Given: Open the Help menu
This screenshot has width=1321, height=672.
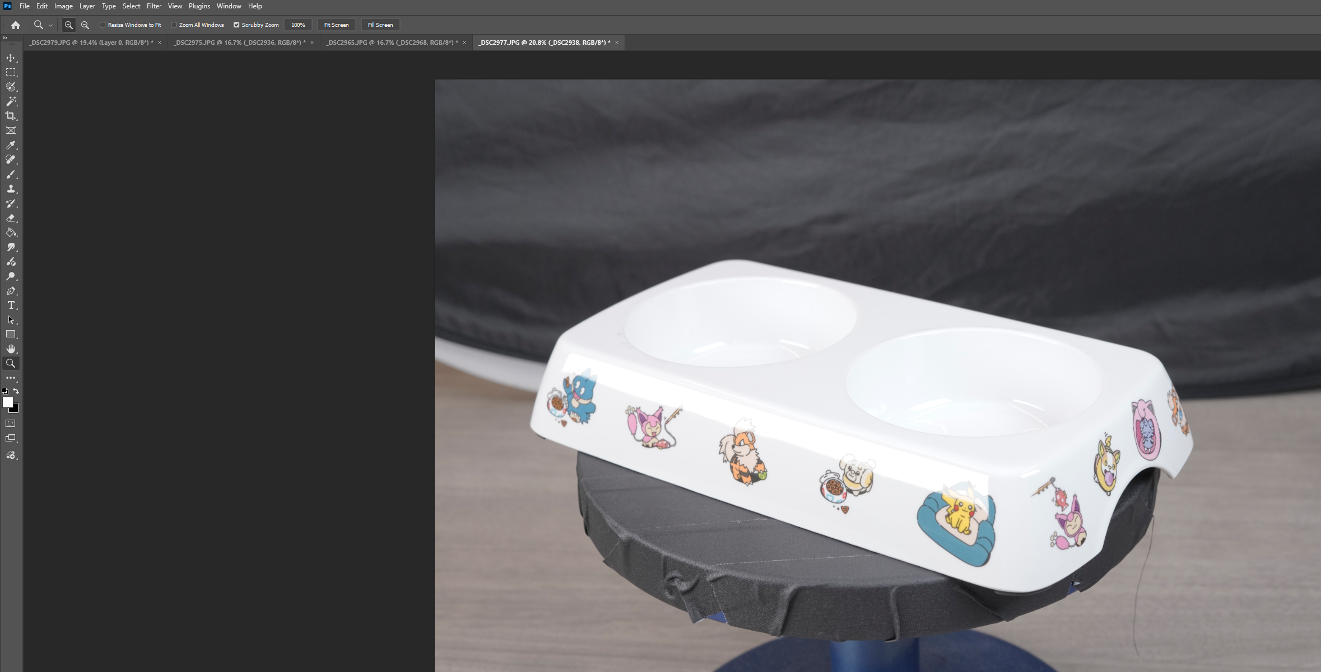Looking at the screenshot, I should click(x=255, y=6).
